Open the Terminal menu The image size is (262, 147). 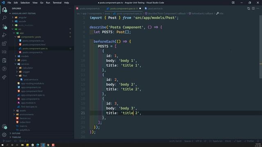pos(57,3)
